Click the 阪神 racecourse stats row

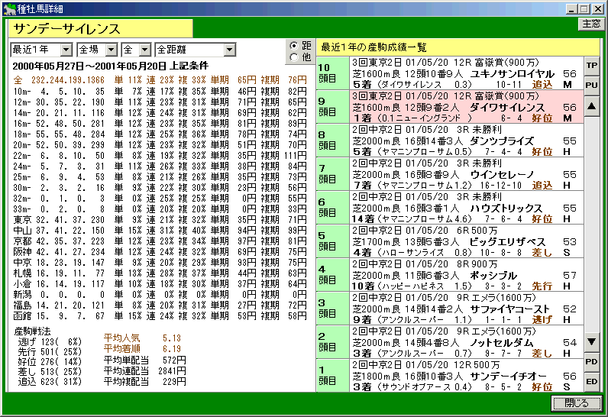pos(160,252)
